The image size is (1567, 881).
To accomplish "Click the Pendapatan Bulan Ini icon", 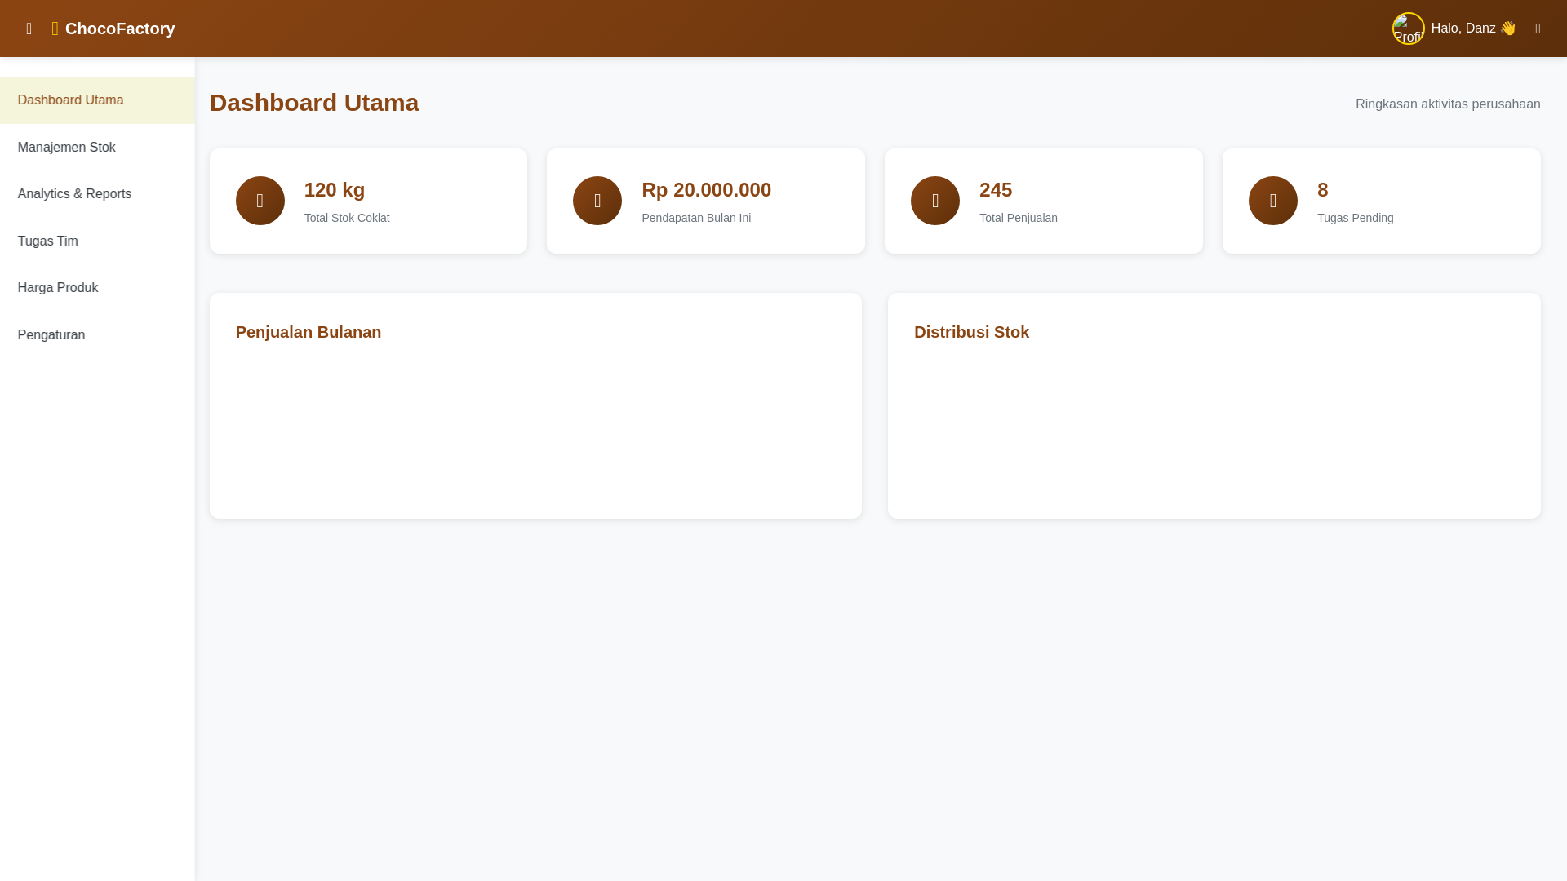I will [597, 201].
